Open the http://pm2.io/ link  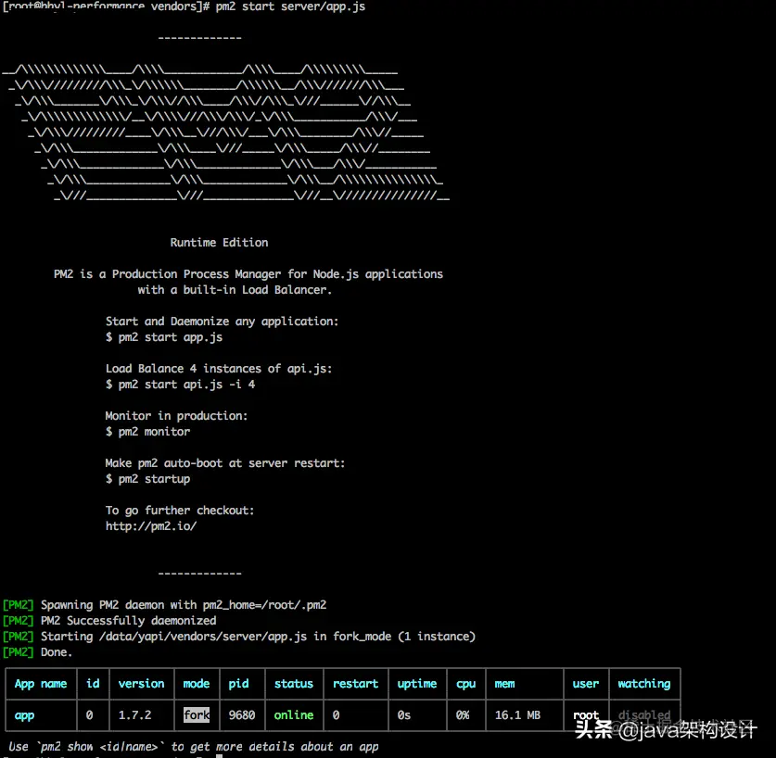coord(151,526)
